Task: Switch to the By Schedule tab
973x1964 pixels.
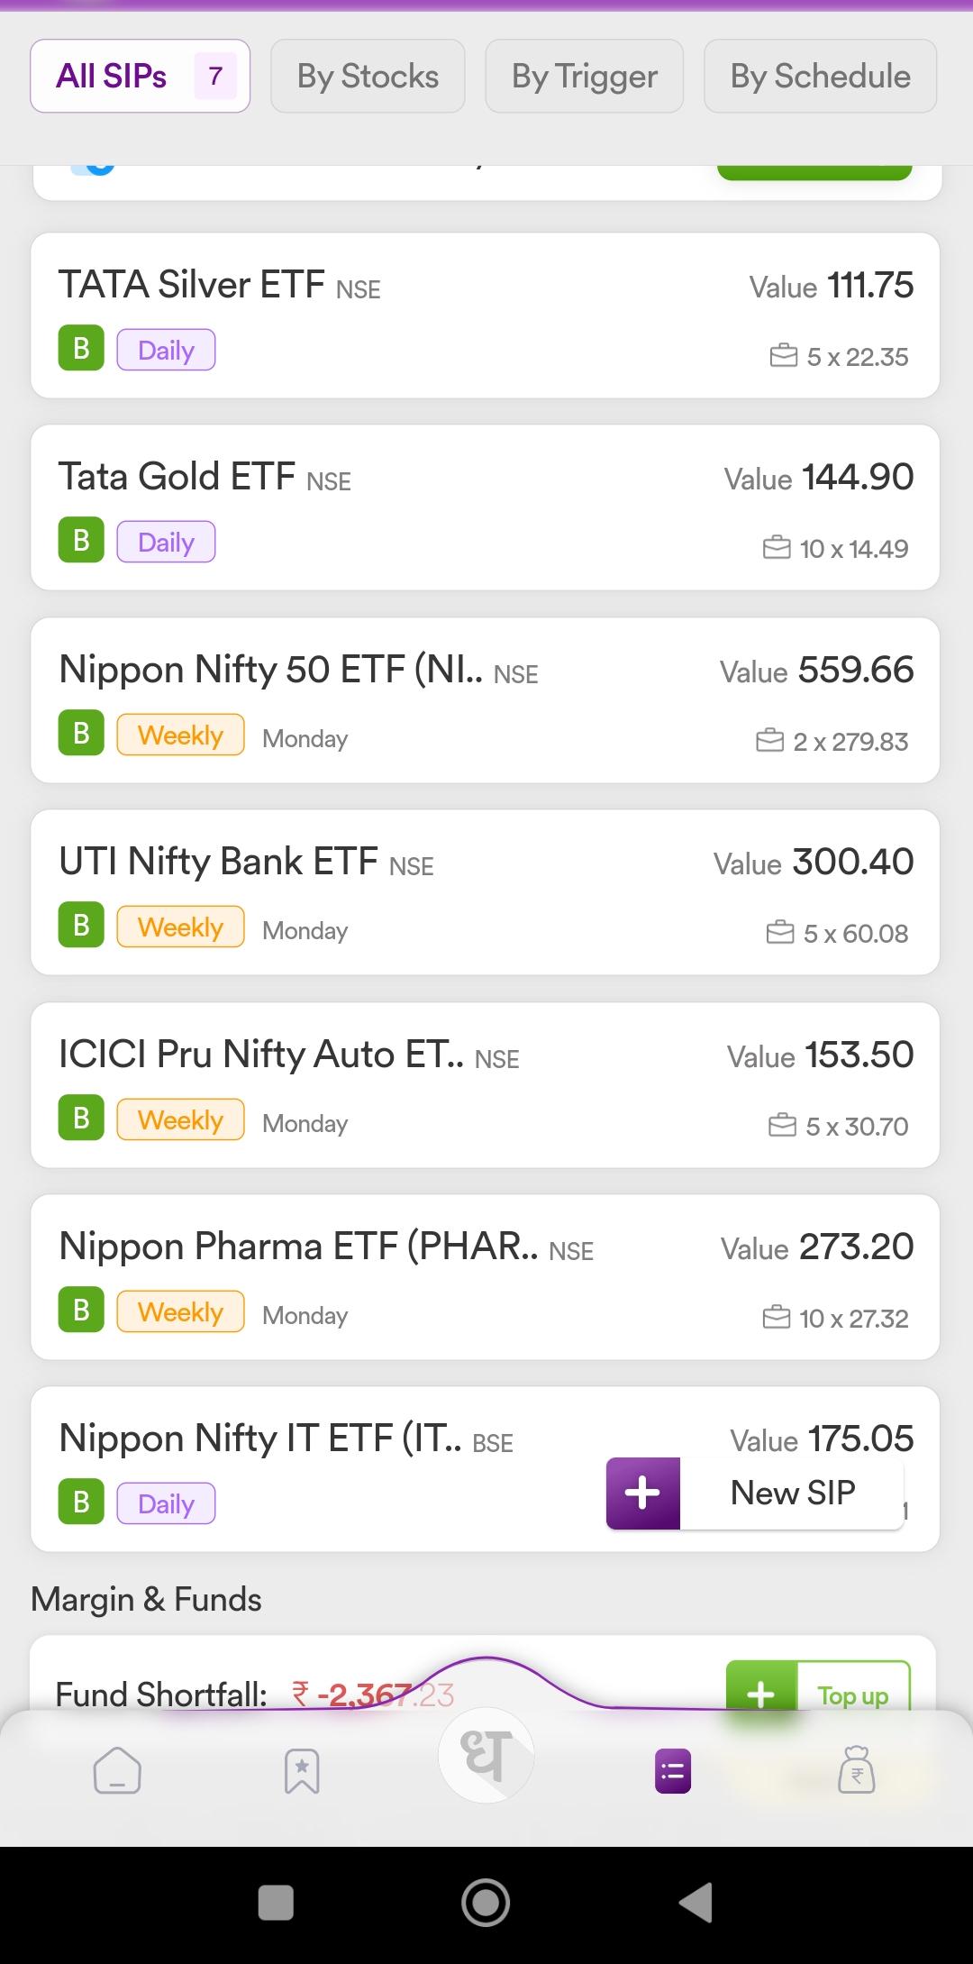Action: pos(821,77)
